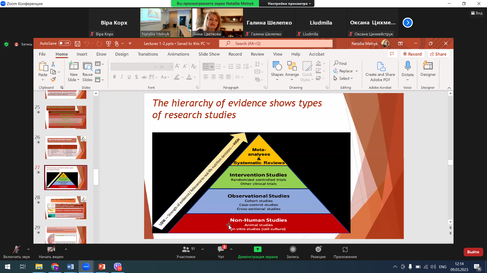
Task: Click the Increase indent icon
Action: point(238,66)
